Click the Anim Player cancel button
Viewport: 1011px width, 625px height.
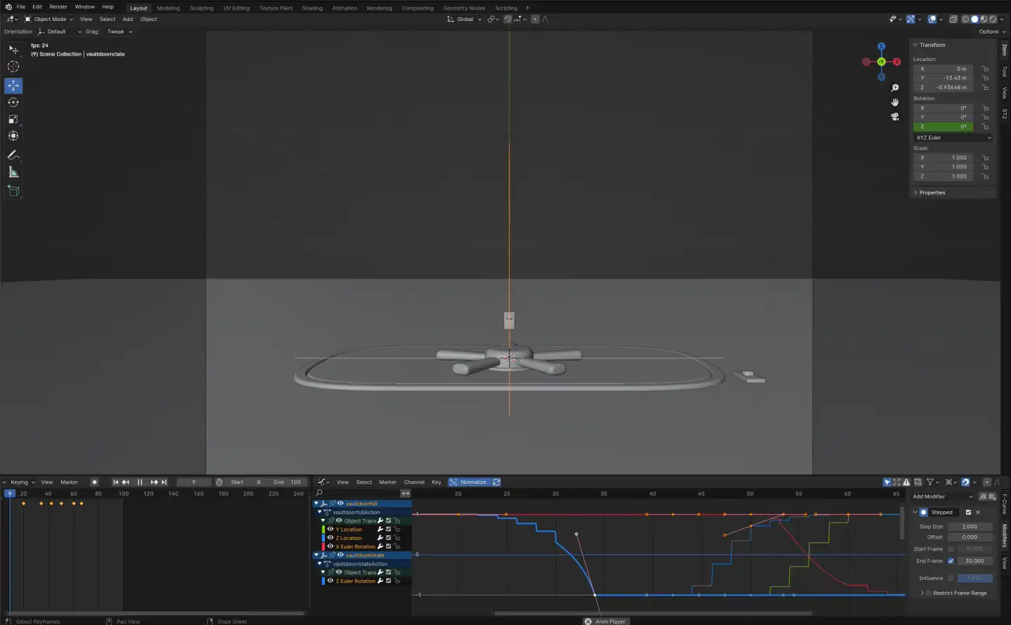(588, 621)
